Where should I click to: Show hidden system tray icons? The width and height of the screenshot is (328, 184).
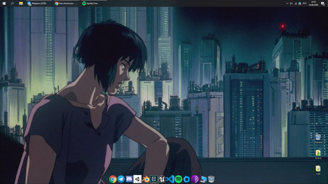coord(287,3)
